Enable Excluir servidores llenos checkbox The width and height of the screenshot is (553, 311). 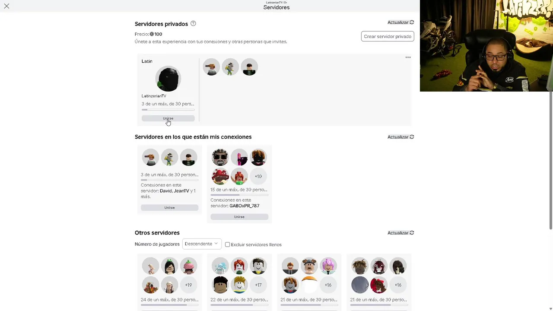click(227, 244)
